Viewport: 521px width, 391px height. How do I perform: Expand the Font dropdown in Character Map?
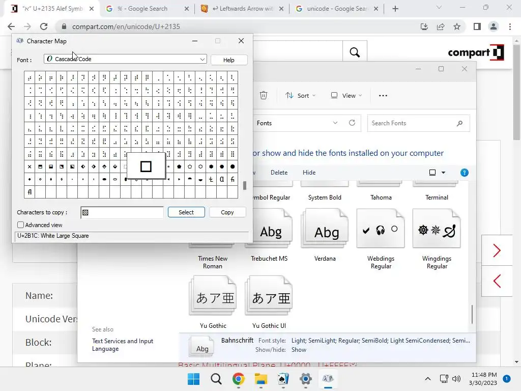click(x=202, y=59)
